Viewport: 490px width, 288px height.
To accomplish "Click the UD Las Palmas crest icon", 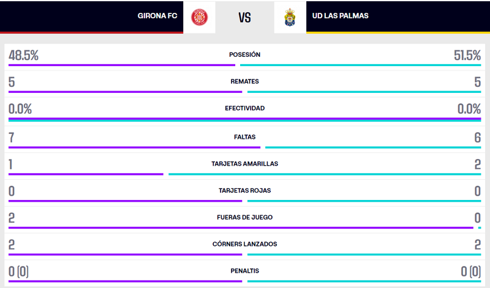I will click(x=290, y=17).
